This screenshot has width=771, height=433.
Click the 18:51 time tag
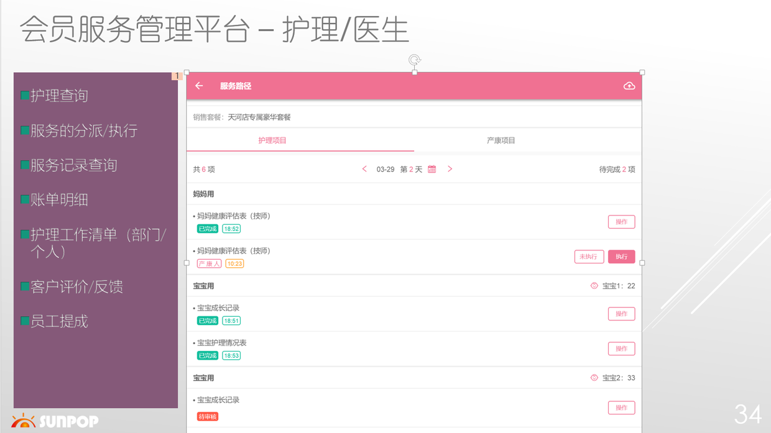[x=231, y=321]
